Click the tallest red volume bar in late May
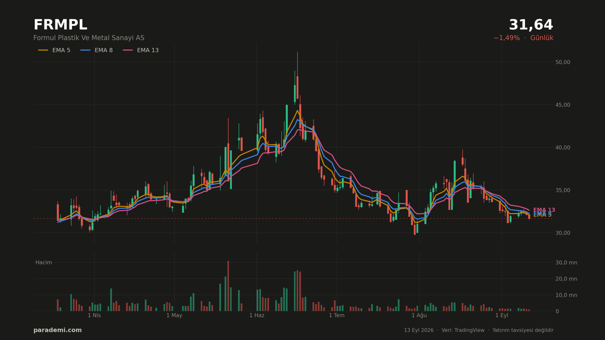The height and width of the screenshot is (340, 605). tap(228, 286)
